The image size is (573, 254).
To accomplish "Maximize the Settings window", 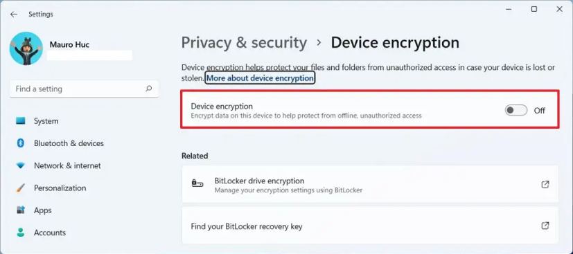I will [x=534, y=9].
